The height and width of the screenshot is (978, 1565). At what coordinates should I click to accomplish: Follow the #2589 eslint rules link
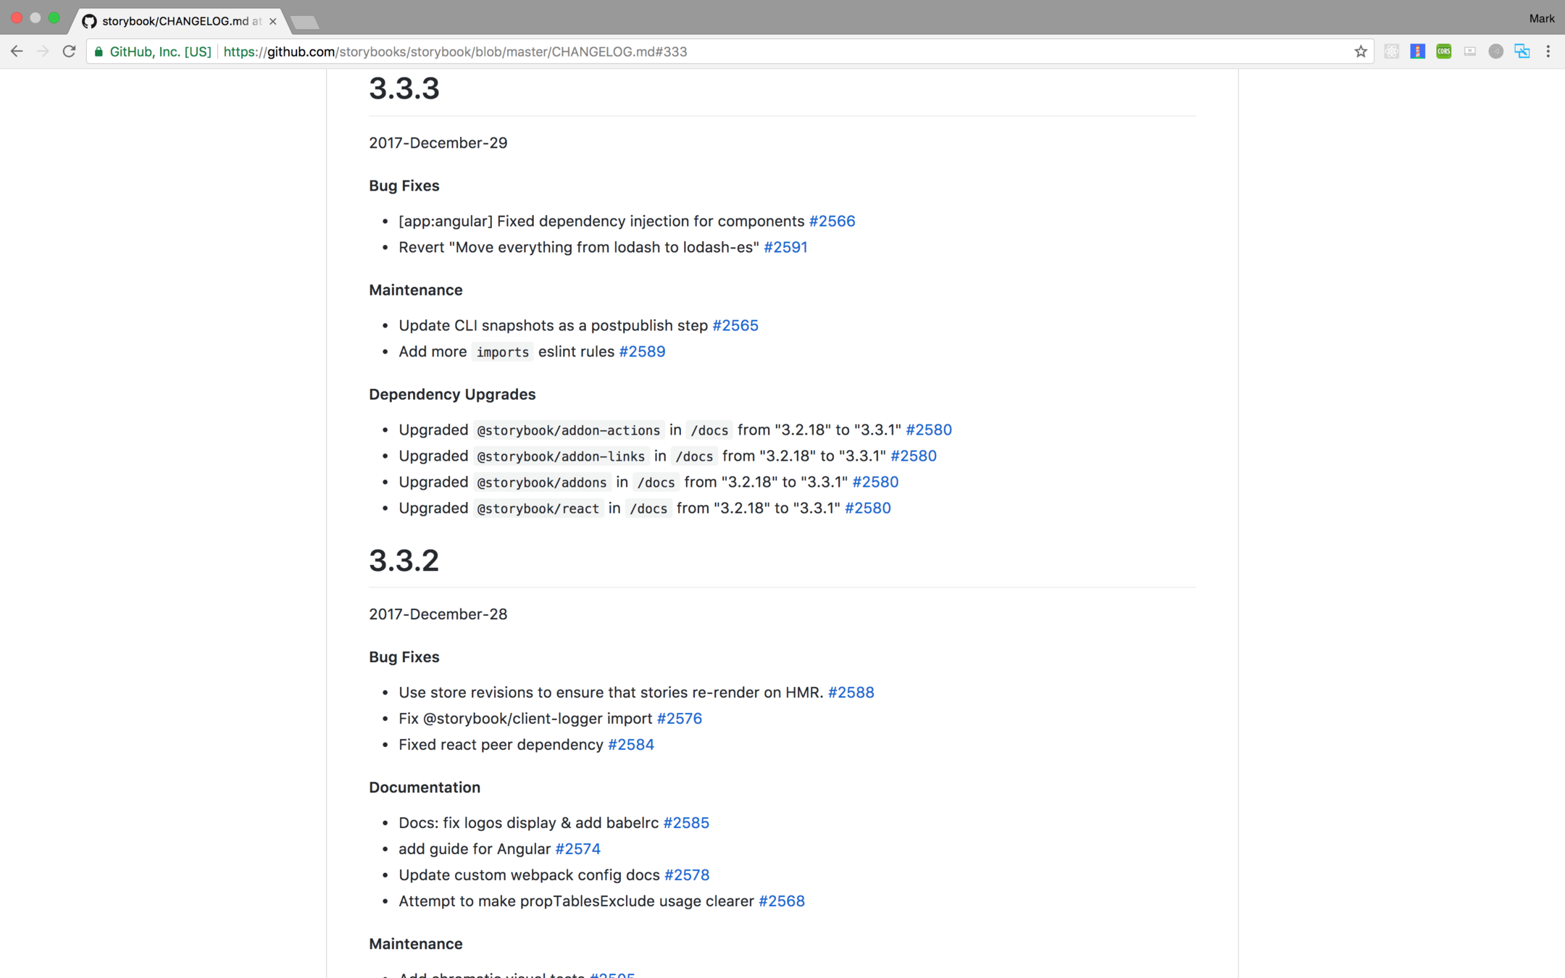tap(641, 351)
